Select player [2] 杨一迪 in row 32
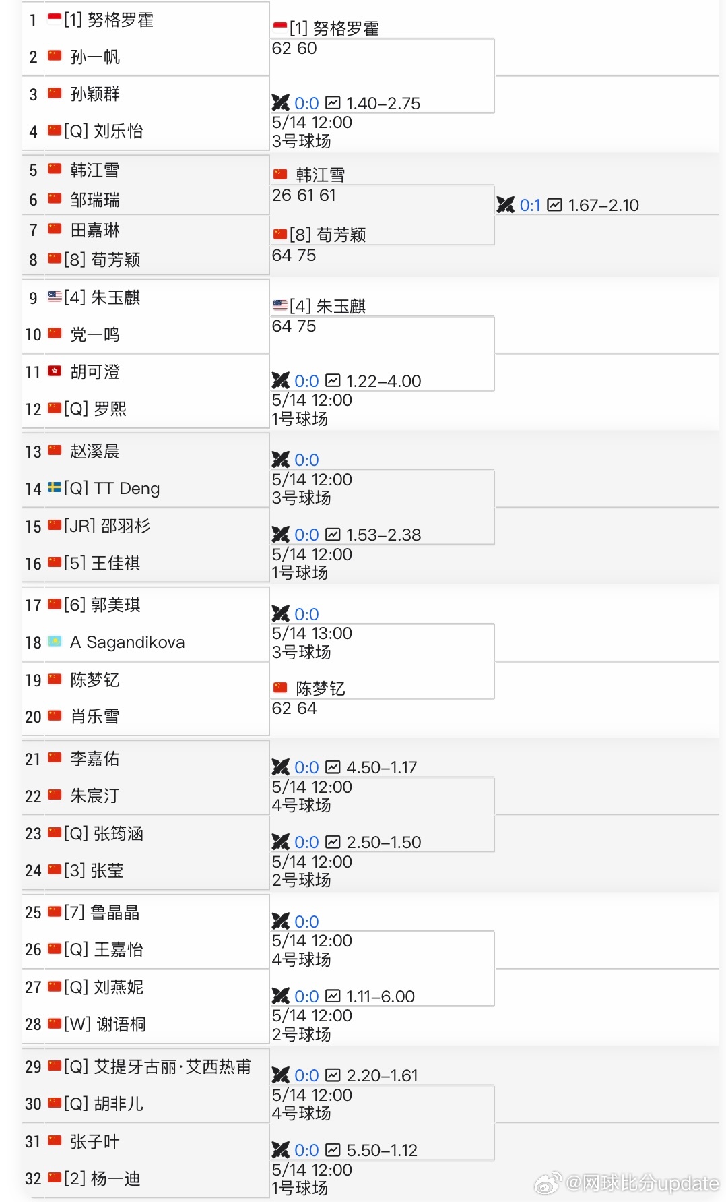726x1202 pixels. pos(102,1178)
